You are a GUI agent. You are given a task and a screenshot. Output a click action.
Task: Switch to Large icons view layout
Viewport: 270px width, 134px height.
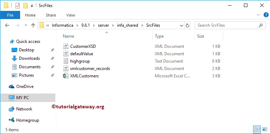point(265,129)
